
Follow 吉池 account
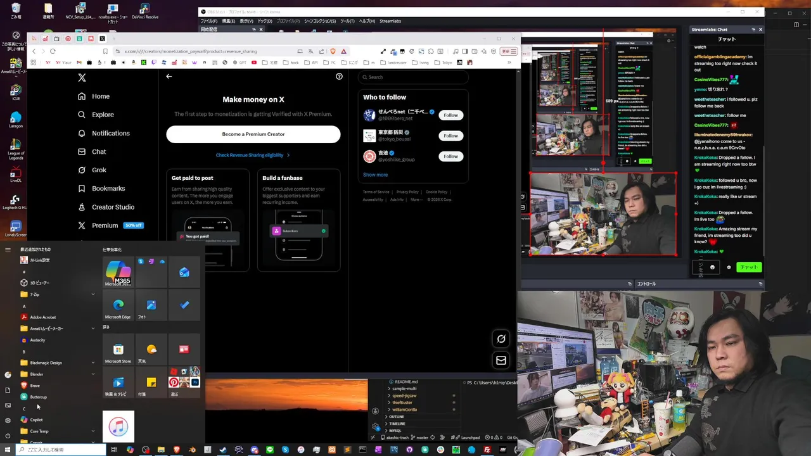450,156
